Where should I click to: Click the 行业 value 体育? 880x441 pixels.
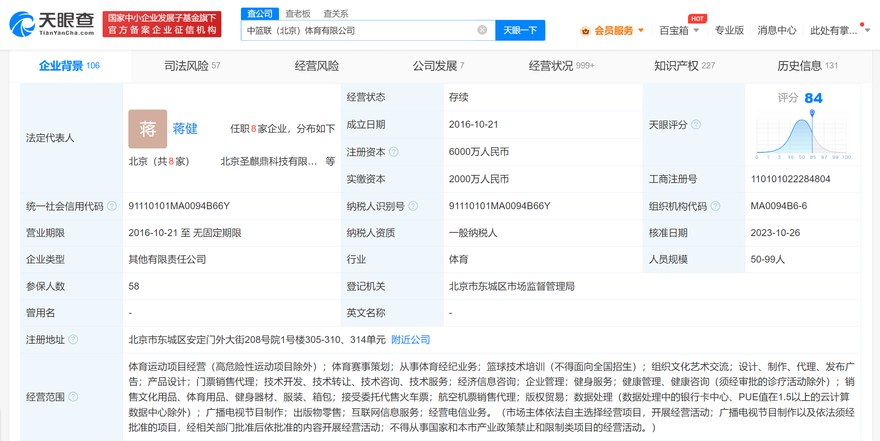pyautogui.click(x=458, y=260)
